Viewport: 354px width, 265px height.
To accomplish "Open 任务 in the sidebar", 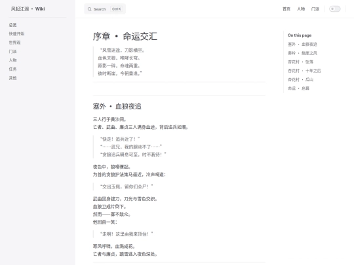I will [12, 69].
